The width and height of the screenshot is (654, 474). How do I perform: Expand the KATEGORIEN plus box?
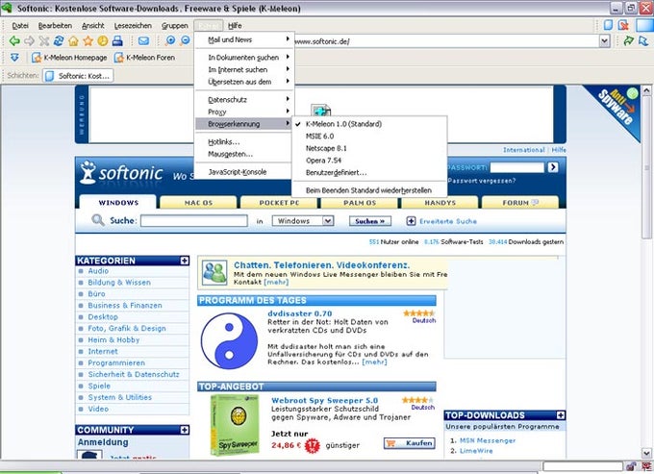coord(185,261)
